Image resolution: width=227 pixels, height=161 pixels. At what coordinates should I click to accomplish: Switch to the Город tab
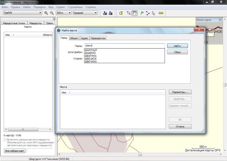coord(64,38)
